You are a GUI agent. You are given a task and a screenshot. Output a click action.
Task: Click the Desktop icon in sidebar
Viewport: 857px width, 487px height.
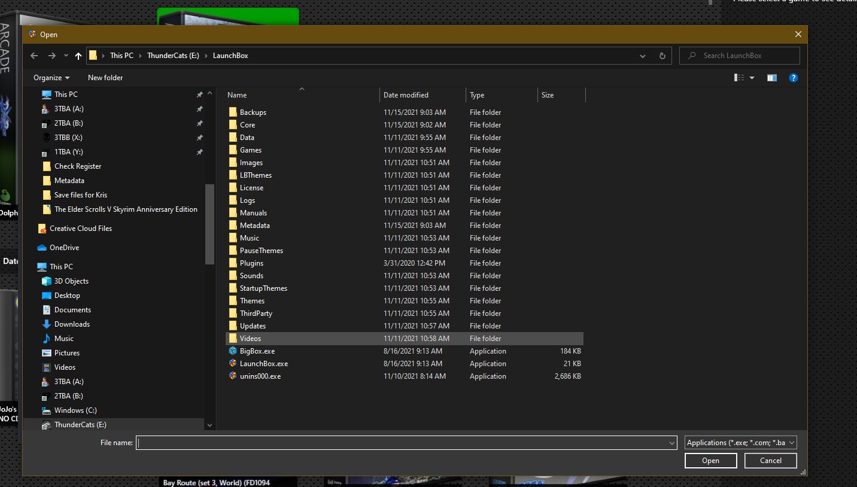[x=47, y=296]
